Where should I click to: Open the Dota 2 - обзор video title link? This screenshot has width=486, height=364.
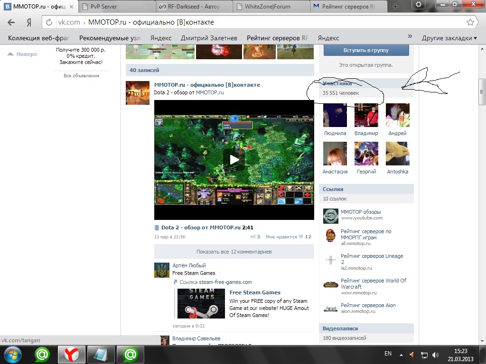click(201, 227)
